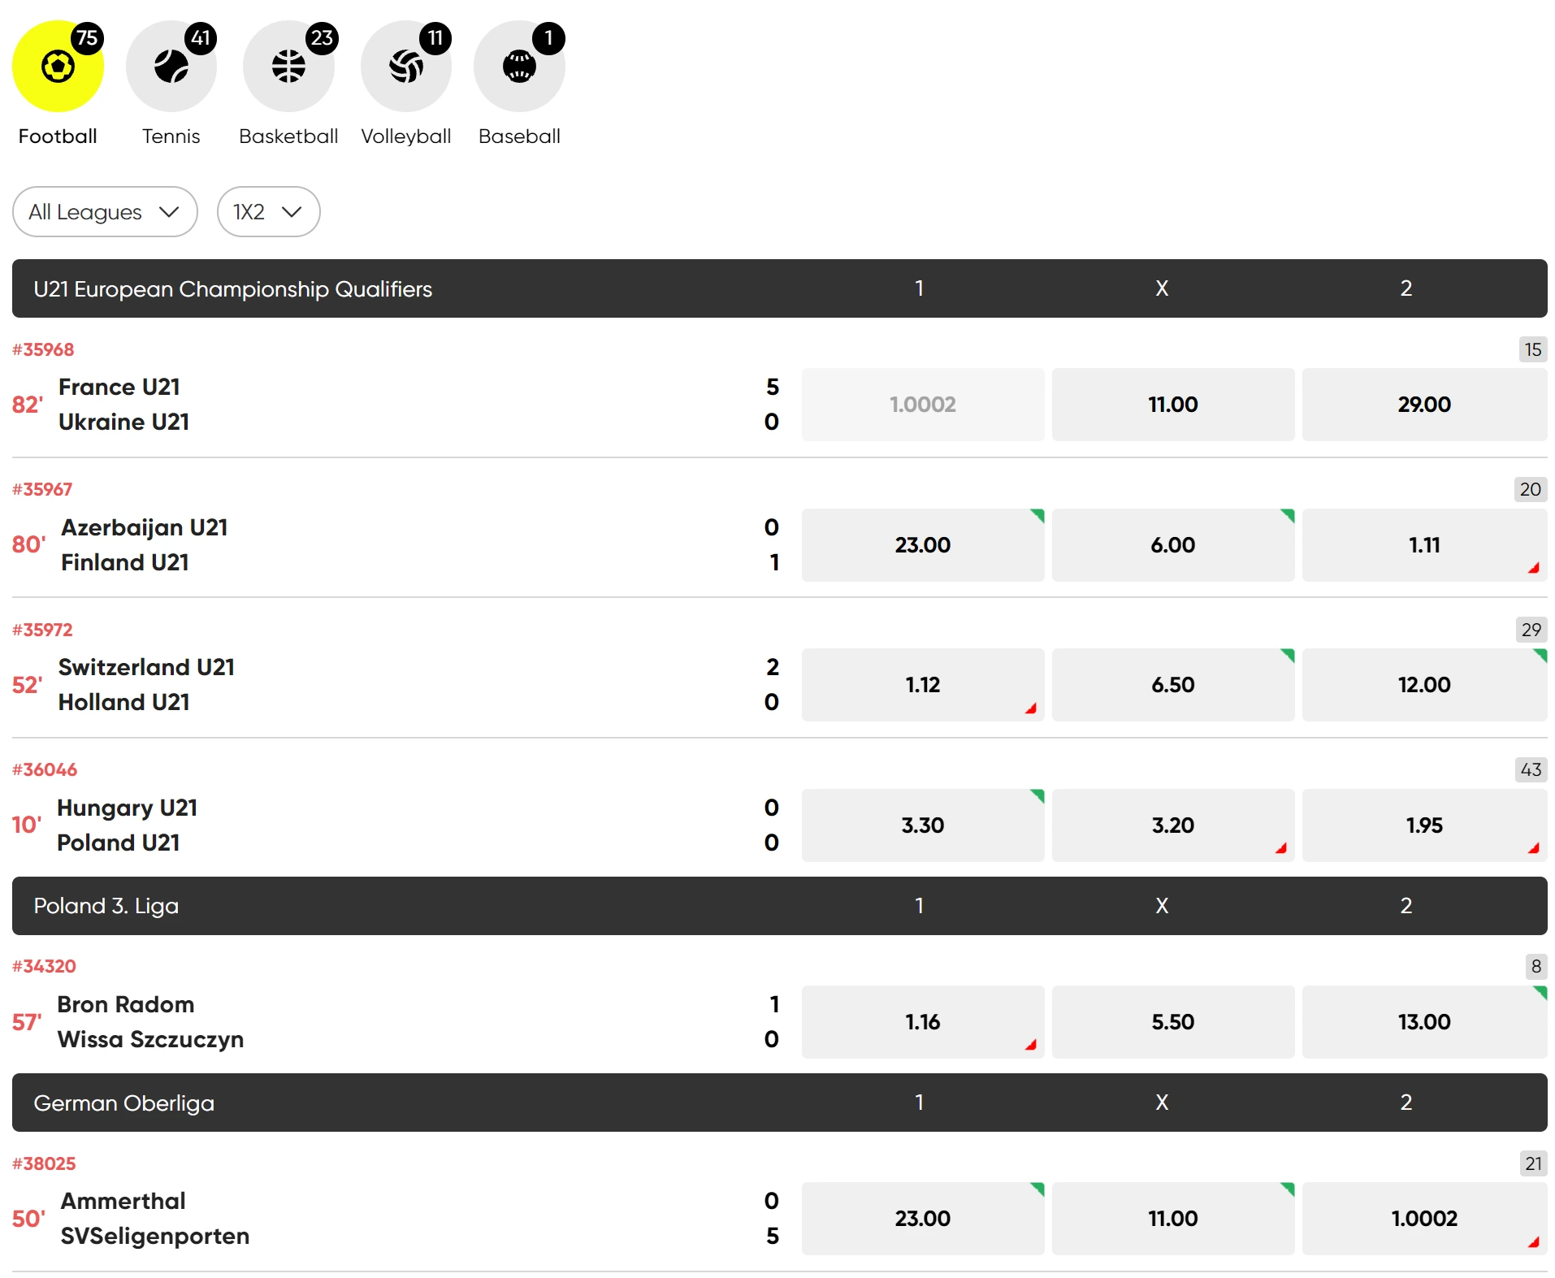Pick the 1.12 home odds for Switzerland U21
This screenshot has height=1278, width=1555.
click(923, 685)
